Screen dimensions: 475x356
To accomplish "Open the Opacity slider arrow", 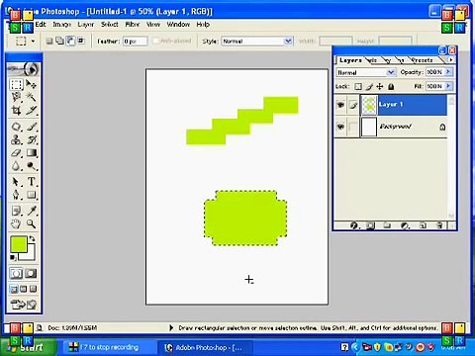I will pyautogui.click(x=448, y=71).
